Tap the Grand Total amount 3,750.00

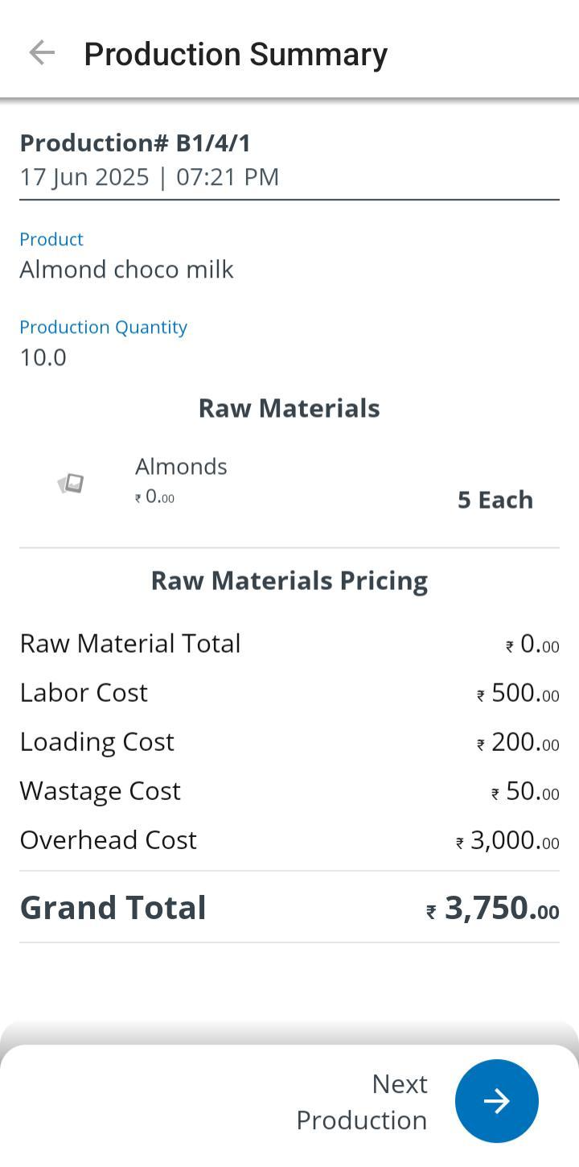[493, 908]
